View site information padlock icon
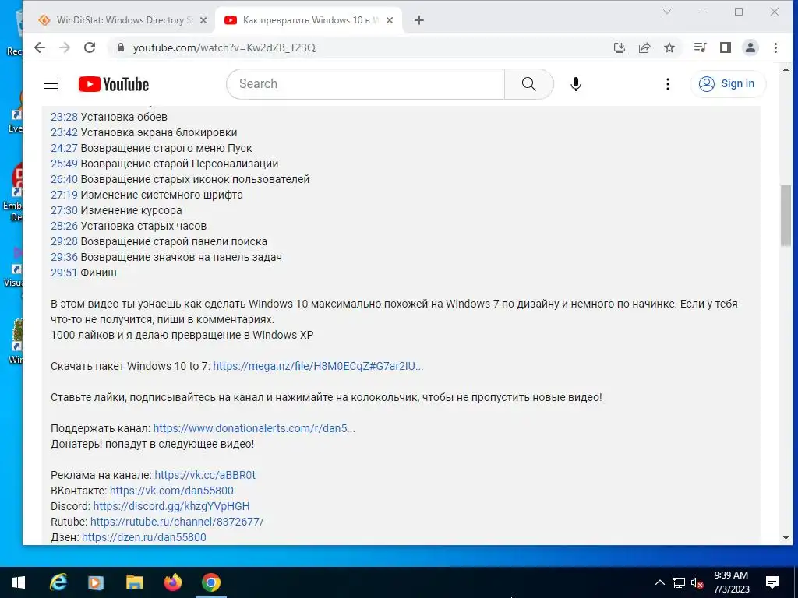The width and height of the screenshot is (798, 598). pyautogui.click(x=121, y=47)
